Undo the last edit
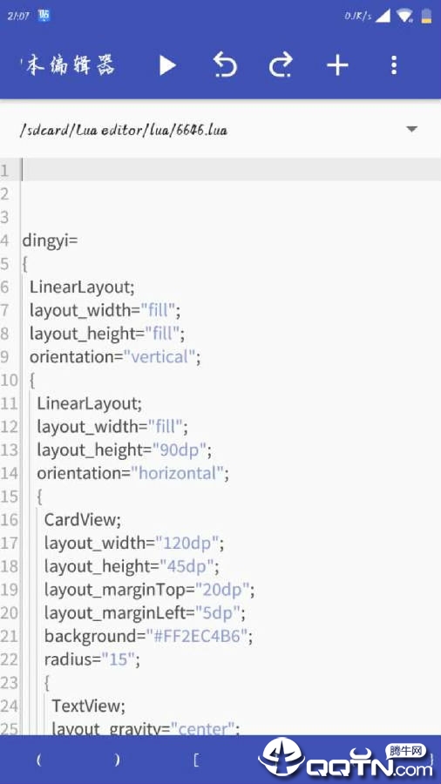The height and width of the screenshot is (784, 441). pyautogui.click(x=225, y=65)
